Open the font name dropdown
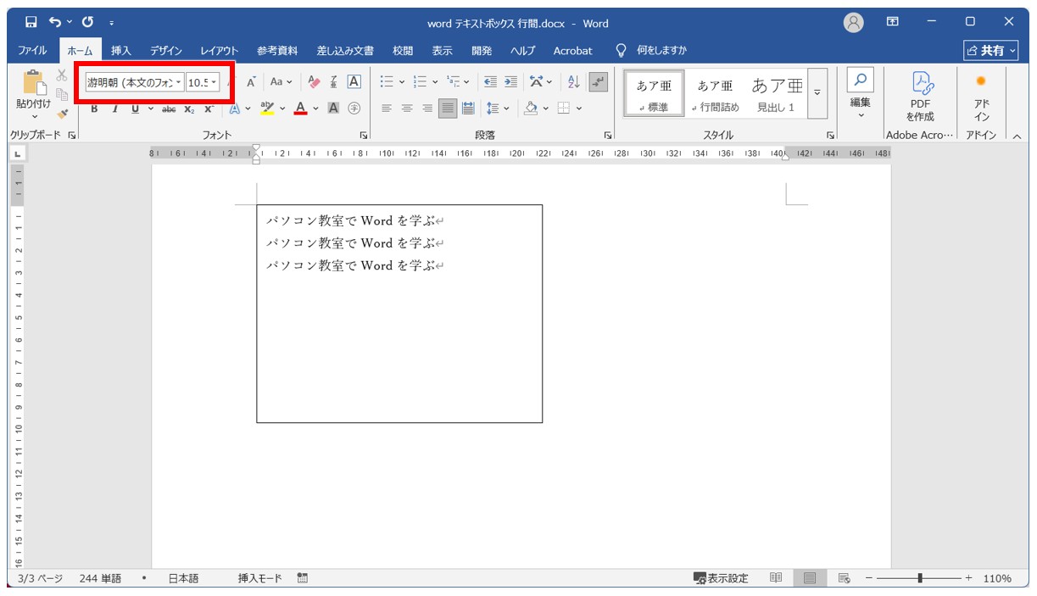The height and width of the screenshot is (596, 1037). 179,82
